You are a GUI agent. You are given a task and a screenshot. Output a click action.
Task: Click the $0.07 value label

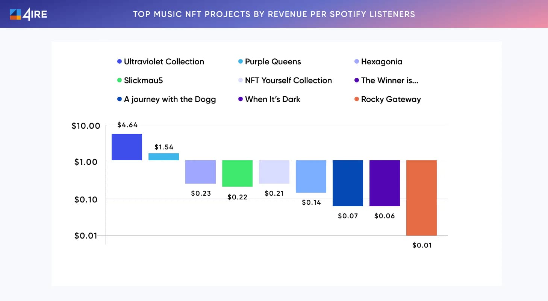[348, 216]
